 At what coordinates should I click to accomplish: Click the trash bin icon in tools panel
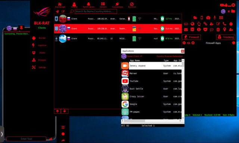coord(218,29)
